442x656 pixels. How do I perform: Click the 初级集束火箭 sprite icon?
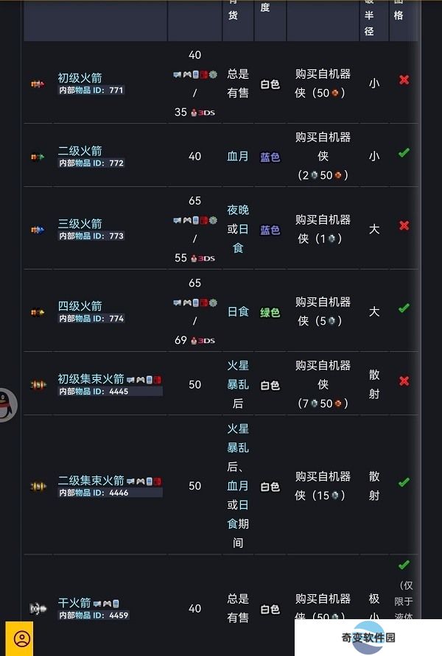click(38, 384)
